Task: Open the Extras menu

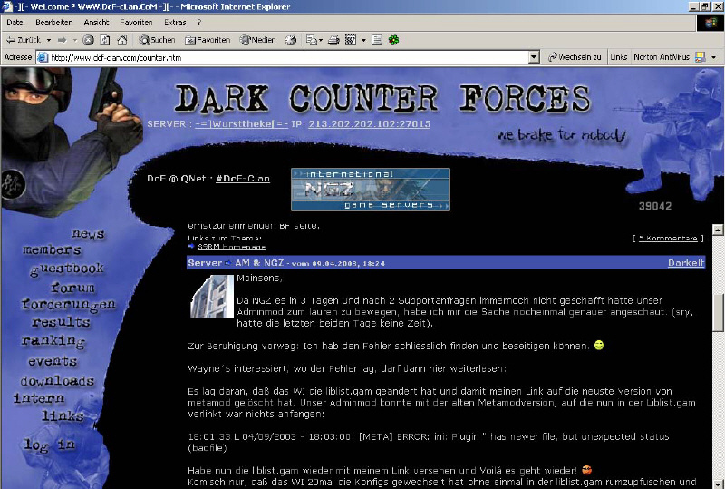Action: pyautogui.click(x=175, y=22)
